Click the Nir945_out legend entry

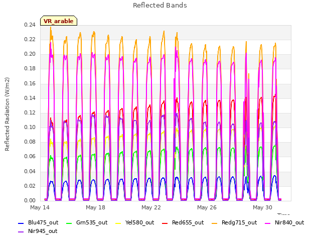pyautogui.click(x=38, y=231)
